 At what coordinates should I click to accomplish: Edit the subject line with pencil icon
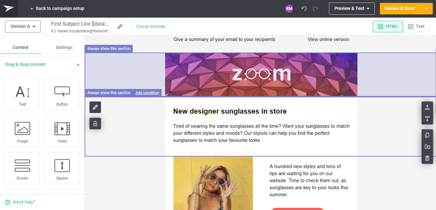[120, 26]
